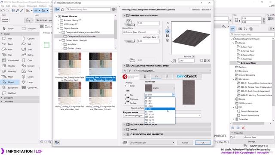This screenshot has height=155, width=275.
Task: Open library search settings gear
Action: (x=114, y=9)
